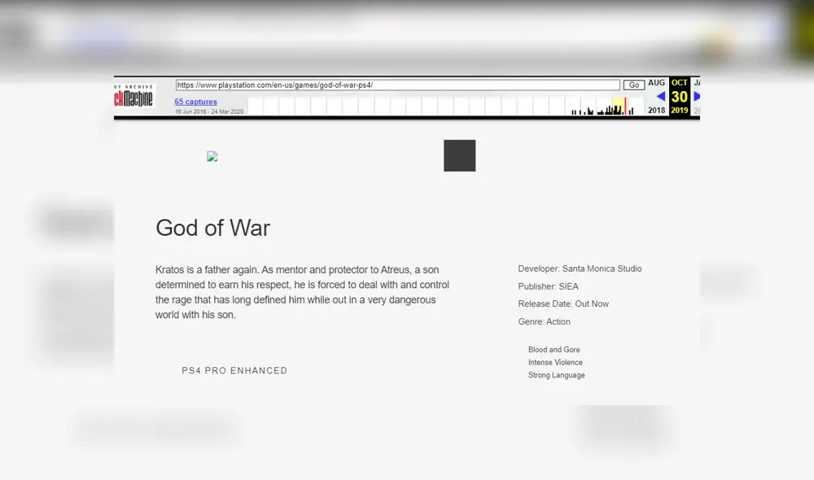Image resolution: width=814 pixels, height=480 pixels.
Task: Click the broken image icon
Action: pos(212,156)
